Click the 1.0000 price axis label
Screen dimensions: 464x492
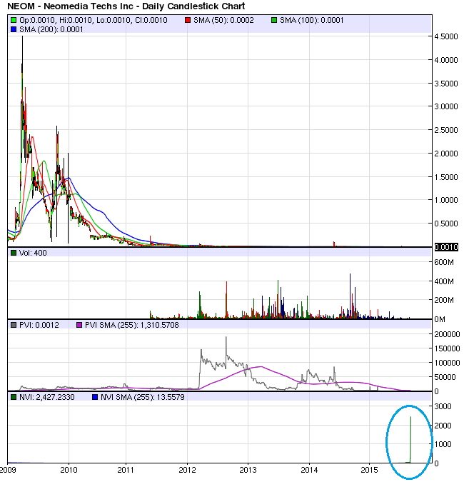pos(446,200)
